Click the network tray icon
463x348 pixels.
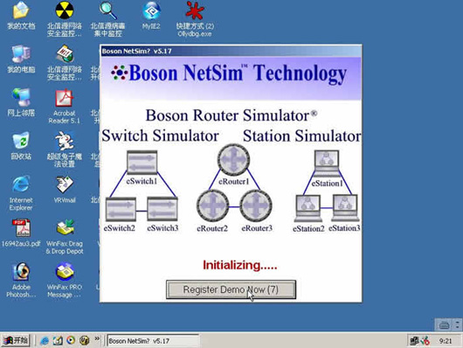(x=414, y=341)
